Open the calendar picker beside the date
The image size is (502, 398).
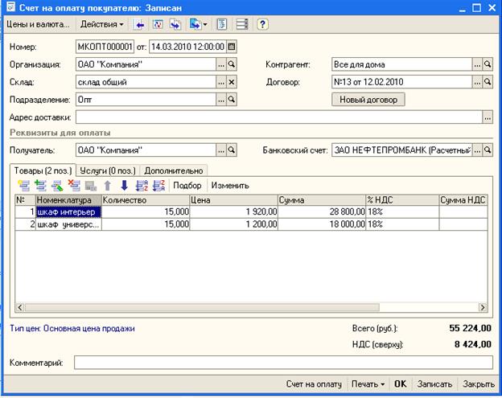coord(232,46)
